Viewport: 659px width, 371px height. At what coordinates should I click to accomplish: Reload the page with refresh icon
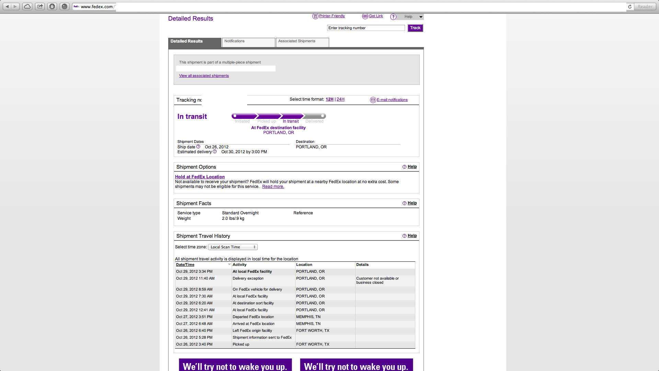(x=630, y=7)
